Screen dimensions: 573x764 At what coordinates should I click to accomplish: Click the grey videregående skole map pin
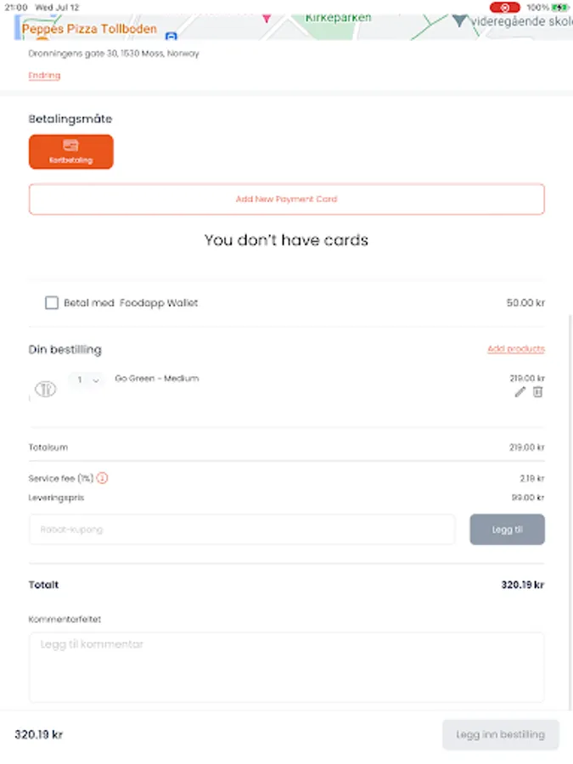tap(459, 21)
